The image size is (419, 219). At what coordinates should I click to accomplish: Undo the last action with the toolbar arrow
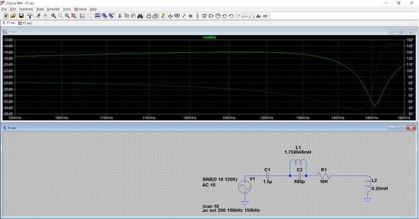coord(231,16)
